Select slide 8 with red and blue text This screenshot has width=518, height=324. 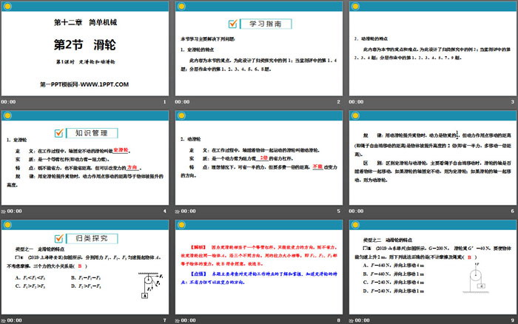259,267
